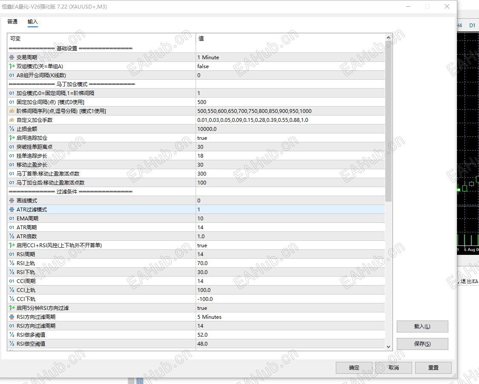Click the integer icon beside 马丁加仓后:移动止盈激活点数
This screenshot has width=479, height=384.
point(12,183)
